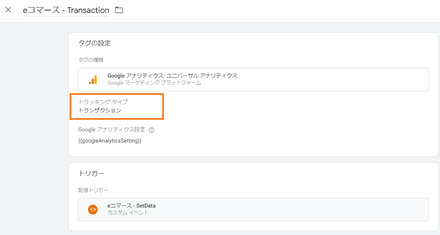This screenshot has width=440, height=235.
Task: Select the タグの設定 section heading
Action: (x=94, y=43)
